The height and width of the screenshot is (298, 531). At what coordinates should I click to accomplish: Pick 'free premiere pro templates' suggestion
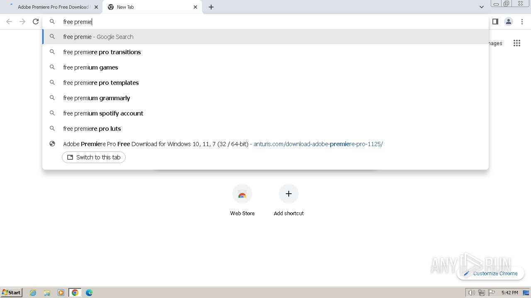[x=265, y=83]
